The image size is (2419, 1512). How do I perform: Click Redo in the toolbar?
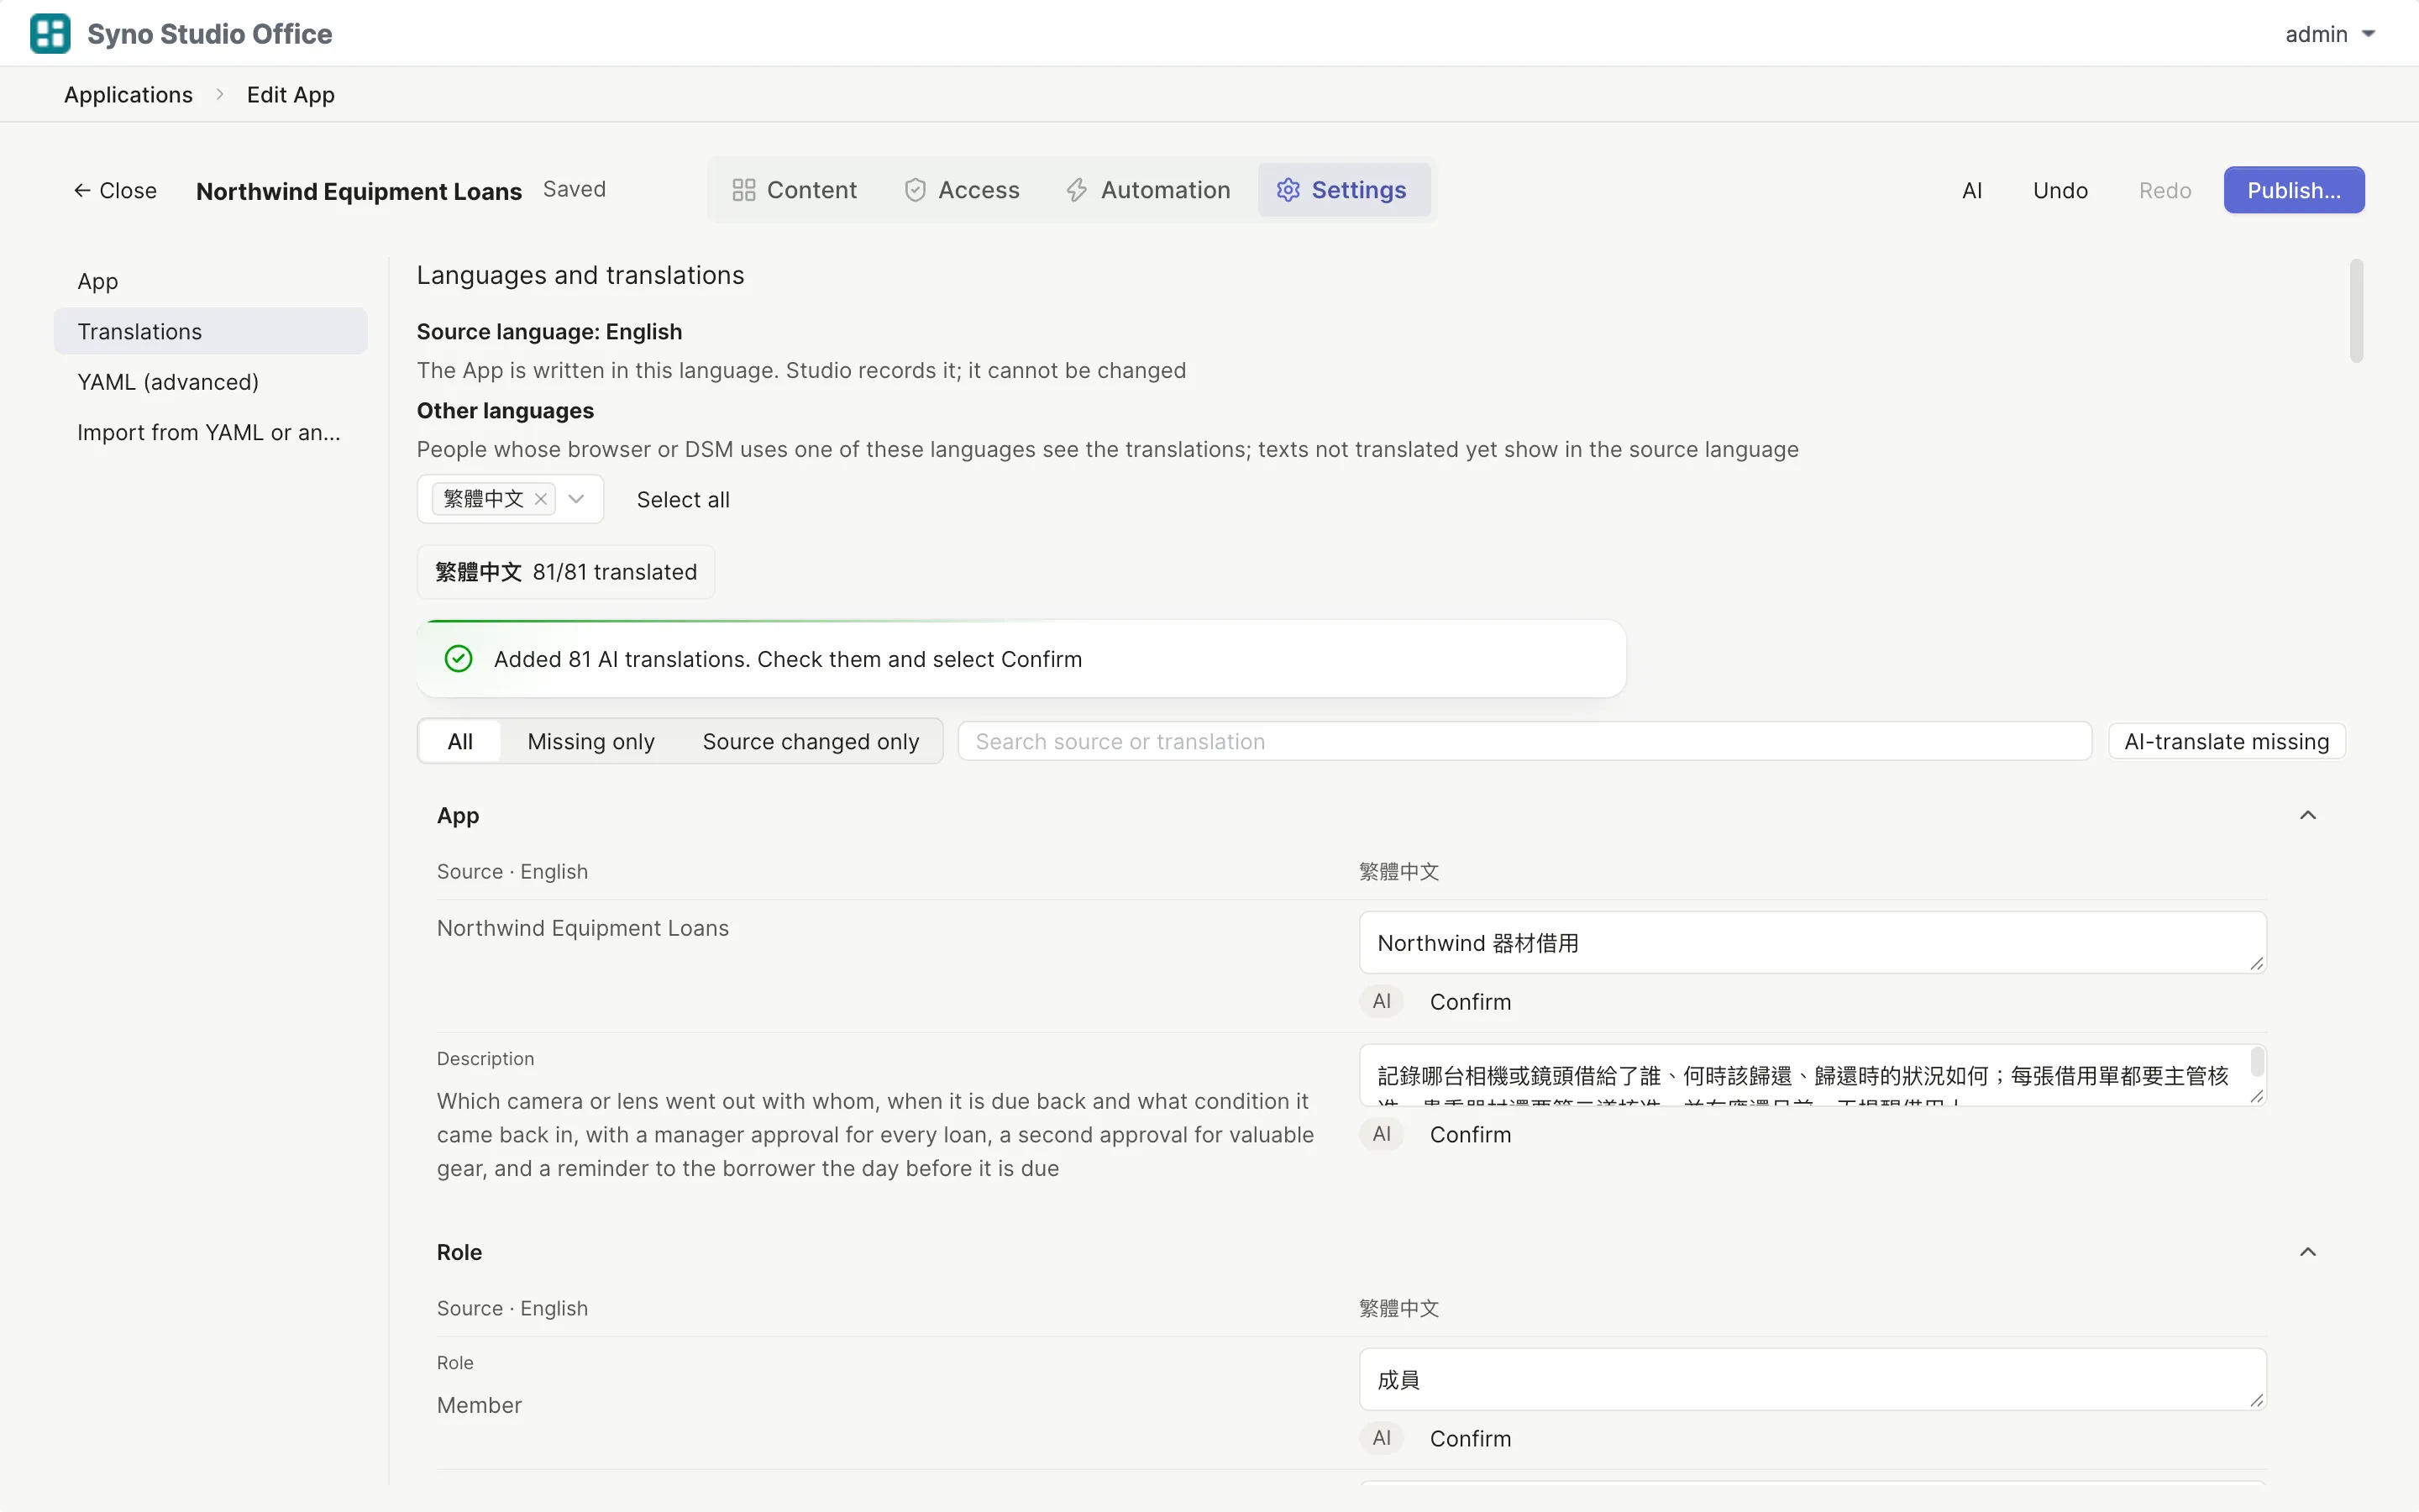pyautogui.click(x=2165, y=190)
